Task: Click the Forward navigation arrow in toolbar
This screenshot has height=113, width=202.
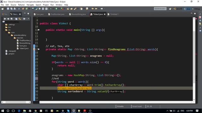Action: (102, 9)
